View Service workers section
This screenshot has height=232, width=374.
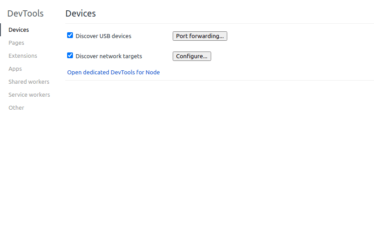[30, 95]
